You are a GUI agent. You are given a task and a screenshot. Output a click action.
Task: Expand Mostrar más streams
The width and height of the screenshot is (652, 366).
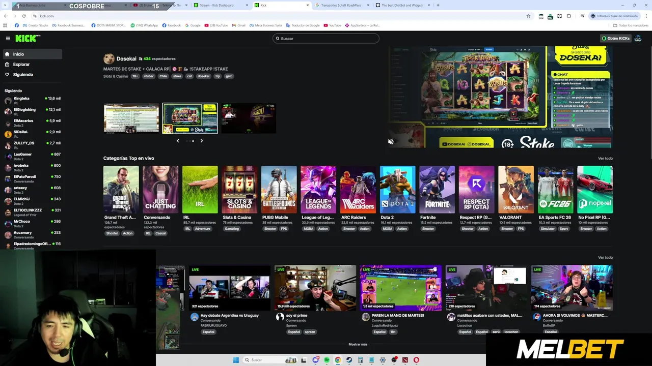[358, 344]
